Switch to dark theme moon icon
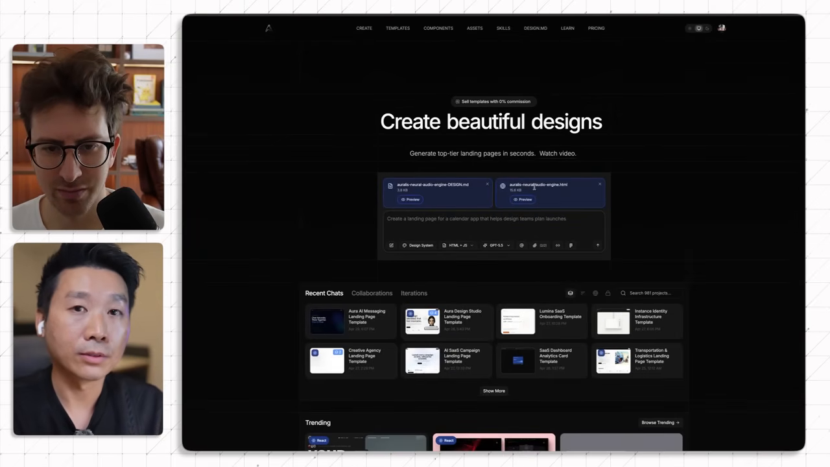830x467 pixels. tap(707, 29)
